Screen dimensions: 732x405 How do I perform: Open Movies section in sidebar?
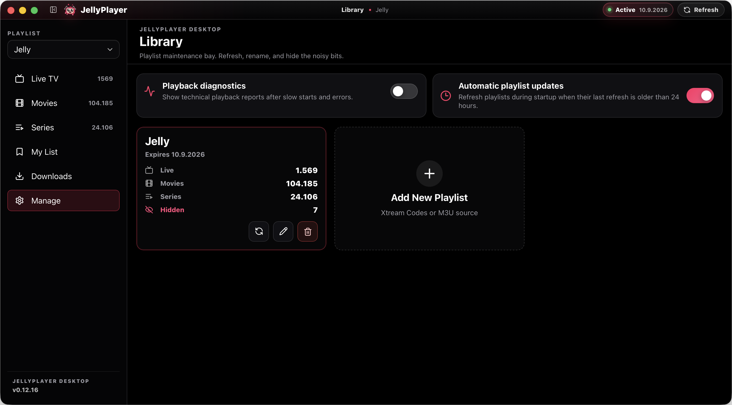point(63,103)
